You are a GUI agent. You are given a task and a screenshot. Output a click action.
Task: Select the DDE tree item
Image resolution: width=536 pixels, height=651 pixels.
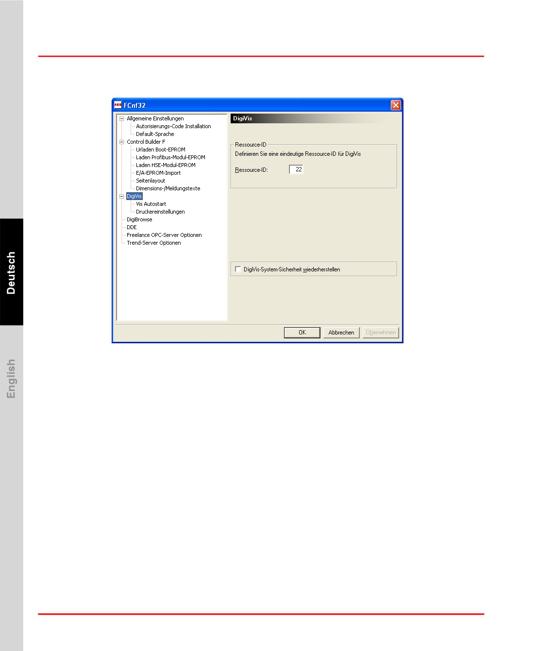click(132, 227)
